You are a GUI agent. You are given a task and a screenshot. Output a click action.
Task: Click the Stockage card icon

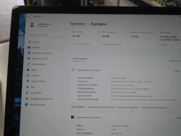(x=74, y=32)
